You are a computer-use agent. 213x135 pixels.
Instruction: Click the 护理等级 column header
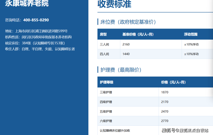[x=106, y=82]
